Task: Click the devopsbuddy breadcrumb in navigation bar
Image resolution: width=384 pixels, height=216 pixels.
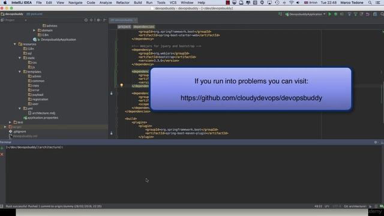Action: pos(12,14)
